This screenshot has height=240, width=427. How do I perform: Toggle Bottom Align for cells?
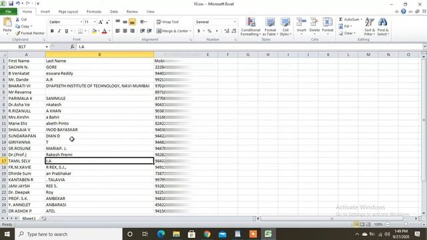[132, 22]
